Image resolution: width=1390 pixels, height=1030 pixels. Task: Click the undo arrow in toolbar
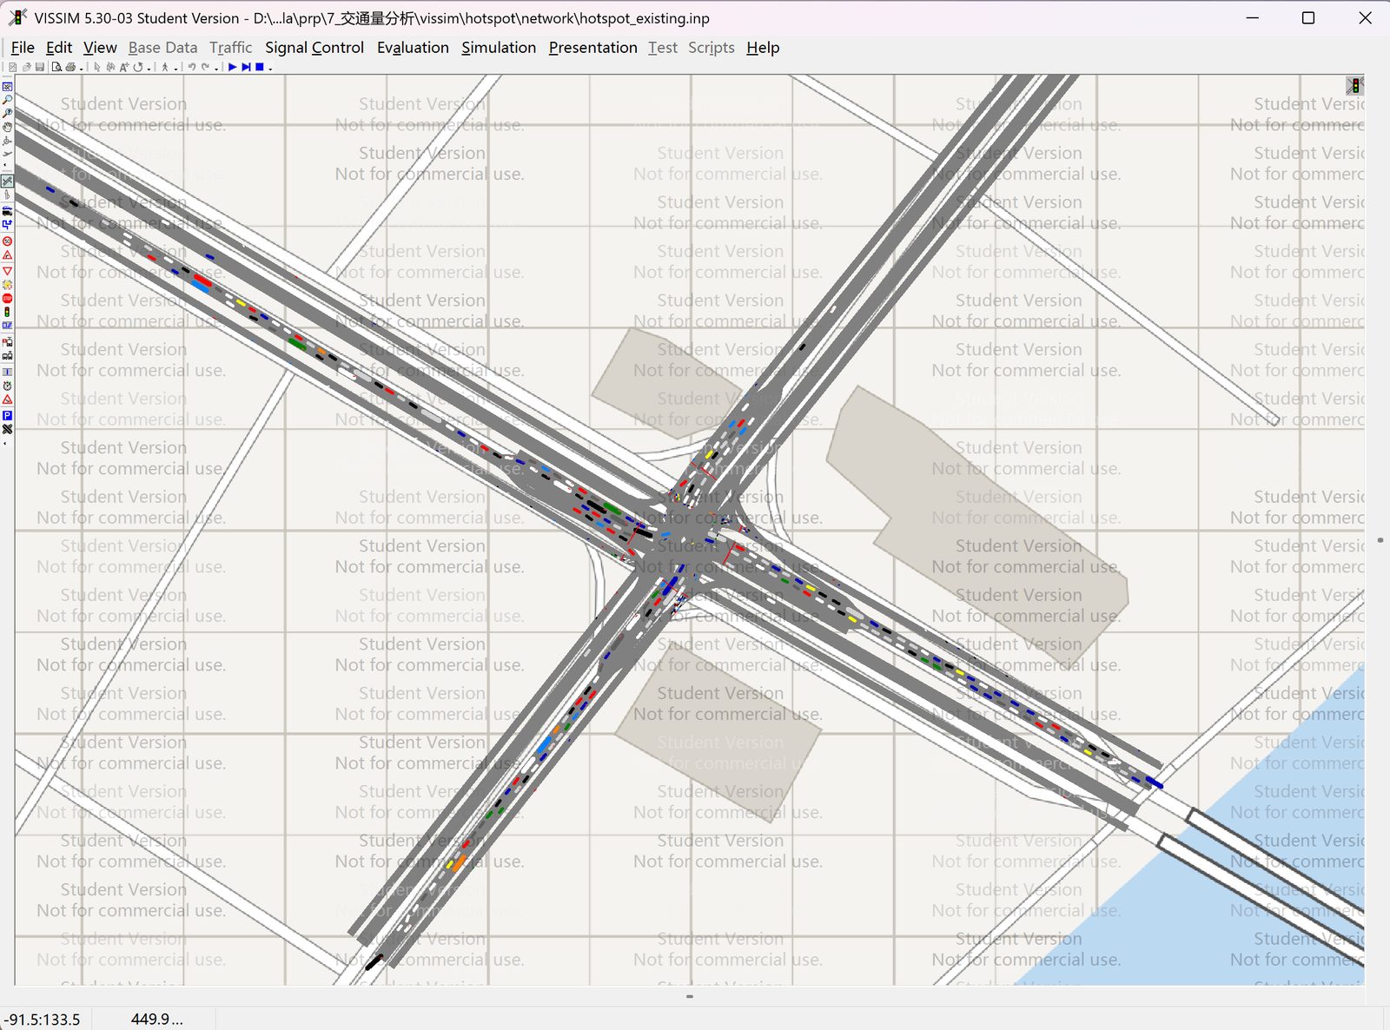(192, 67)
